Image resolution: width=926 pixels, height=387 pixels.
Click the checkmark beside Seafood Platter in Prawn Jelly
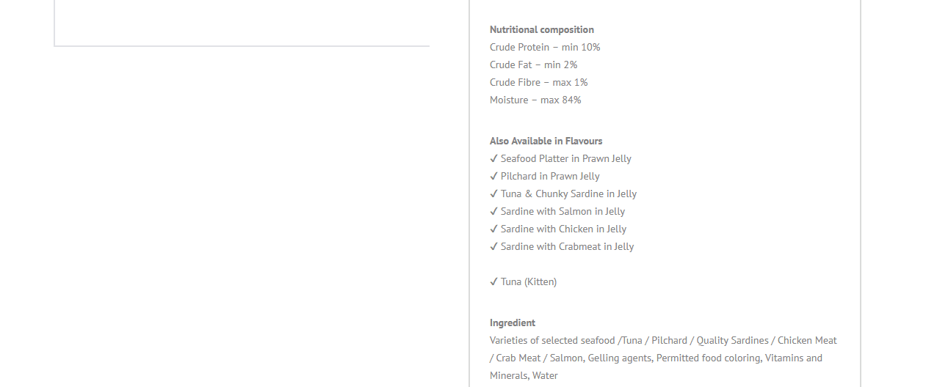pos(493,158)
